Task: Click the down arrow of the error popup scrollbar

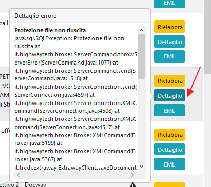Action: click(x=142, y=166)
